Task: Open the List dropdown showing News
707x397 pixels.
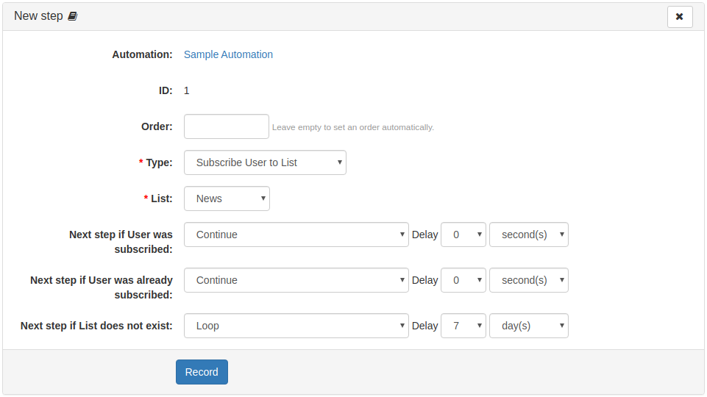Action: pos(227,198)
